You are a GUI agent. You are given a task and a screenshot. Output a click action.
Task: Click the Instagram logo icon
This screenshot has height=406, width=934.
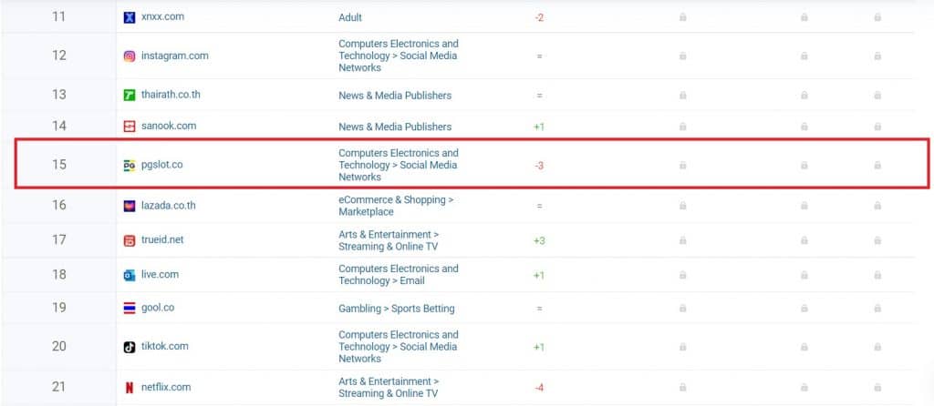click(130, 56)
